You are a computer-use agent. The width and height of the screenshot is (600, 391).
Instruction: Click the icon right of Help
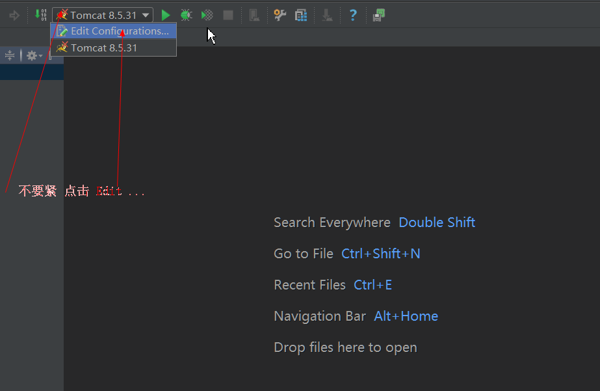(x=378, y=15)
